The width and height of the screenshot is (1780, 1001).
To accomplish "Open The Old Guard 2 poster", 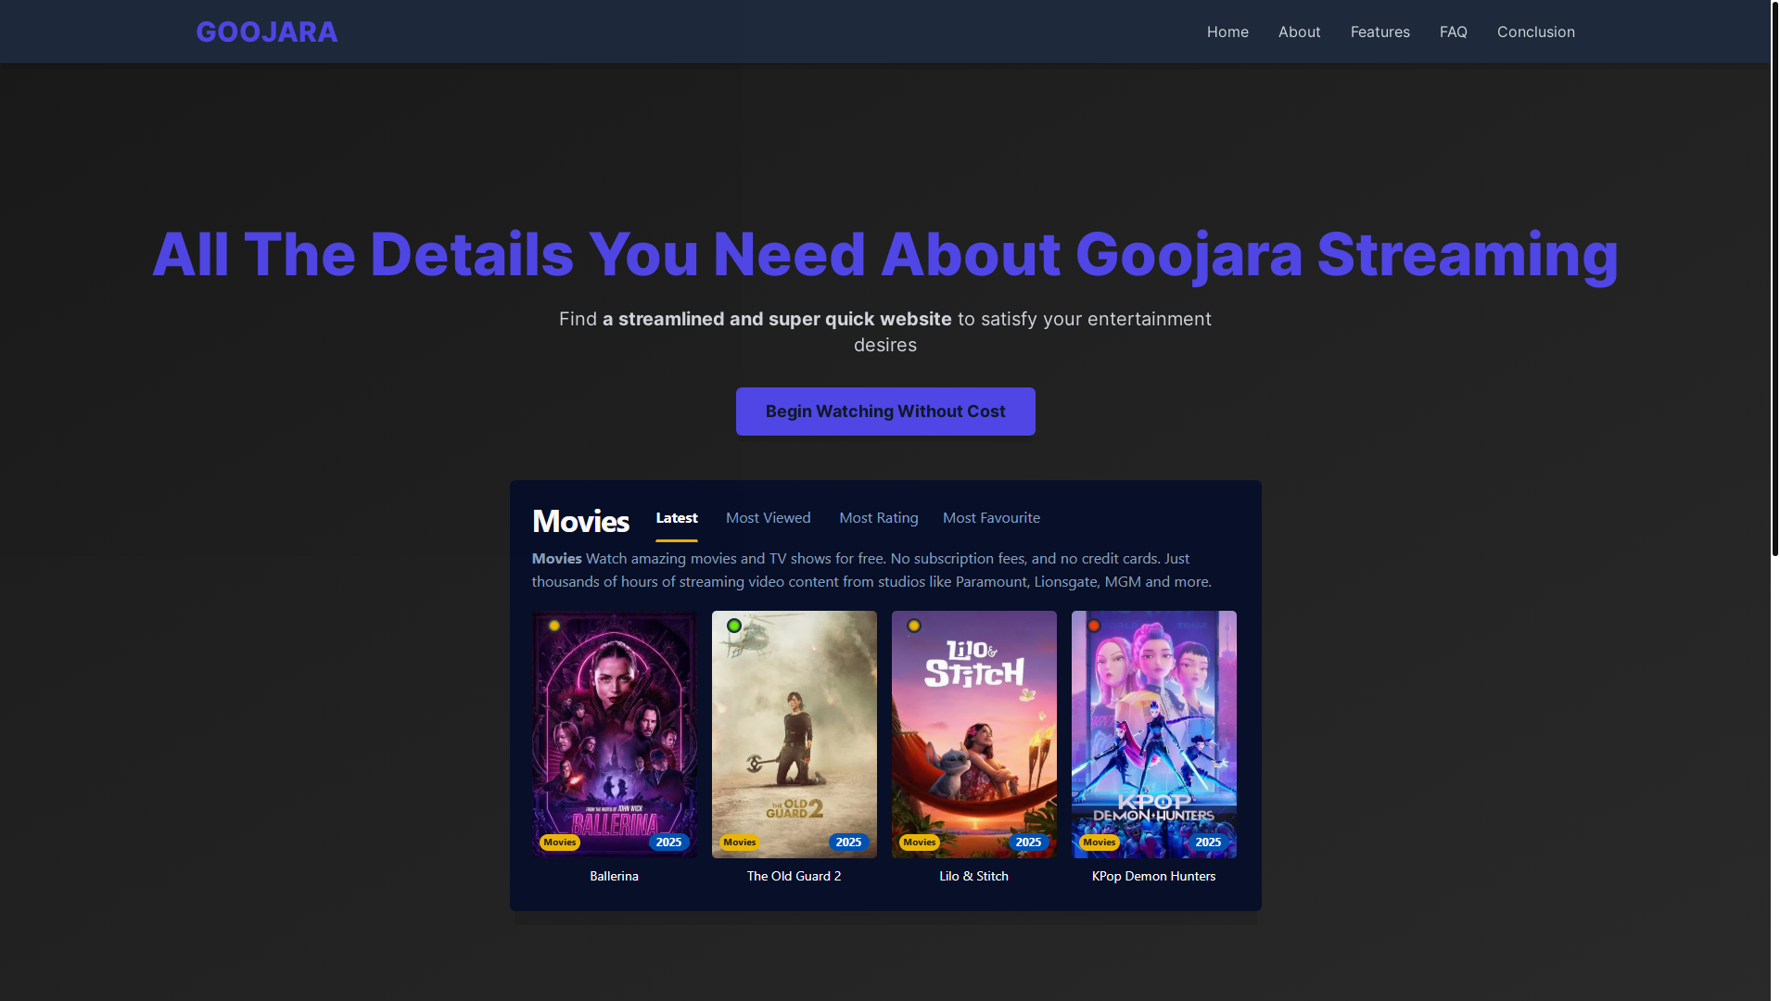I will (x=794, y=734).
